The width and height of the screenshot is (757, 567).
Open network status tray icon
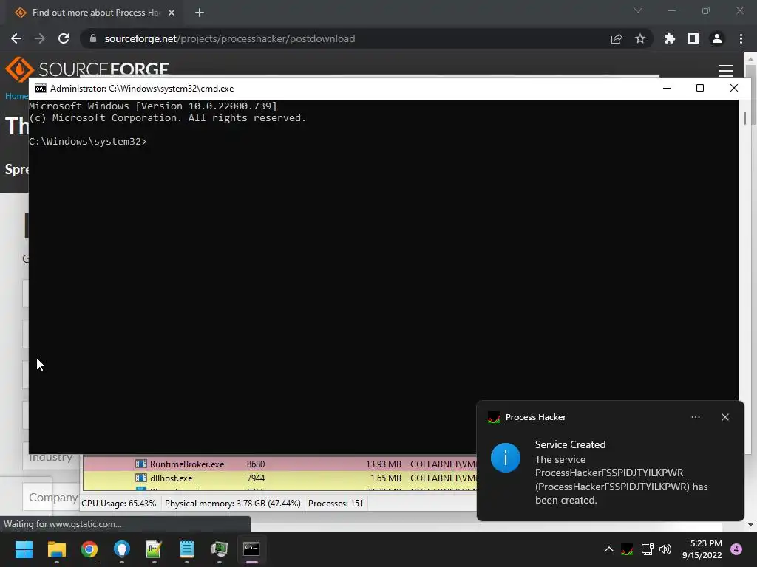(x=647, y=549)
